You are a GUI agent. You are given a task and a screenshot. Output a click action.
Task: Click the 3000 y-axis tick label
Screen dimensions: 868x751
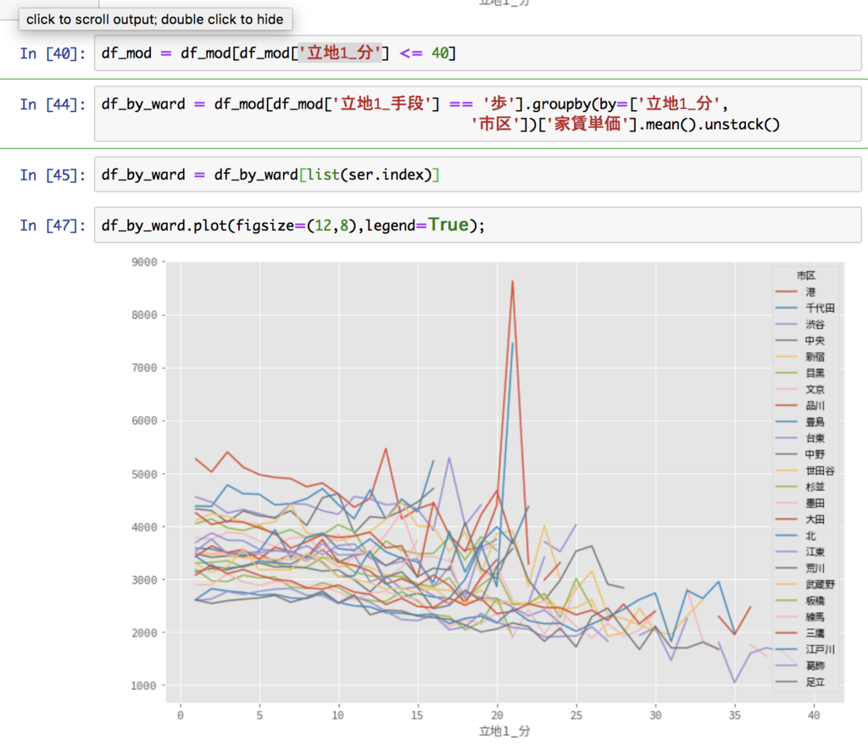[144, 580]
